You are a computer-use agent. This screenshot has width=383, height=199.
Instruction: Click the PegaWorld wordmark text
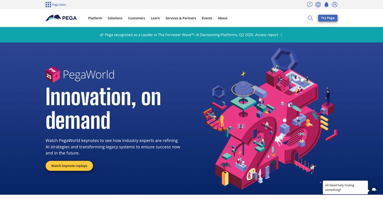click(89, 75)
